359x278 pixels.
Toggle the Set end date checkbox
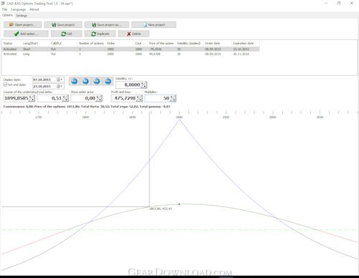coord(6,85)
